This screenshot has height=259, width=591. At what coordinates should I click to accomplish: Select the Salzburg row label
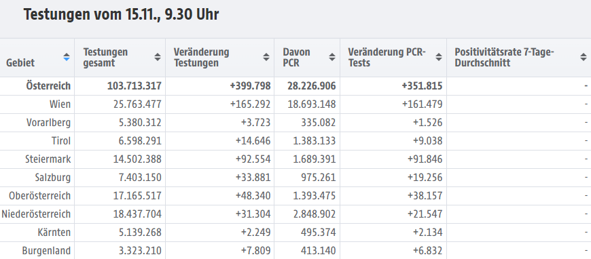(53, 178)
